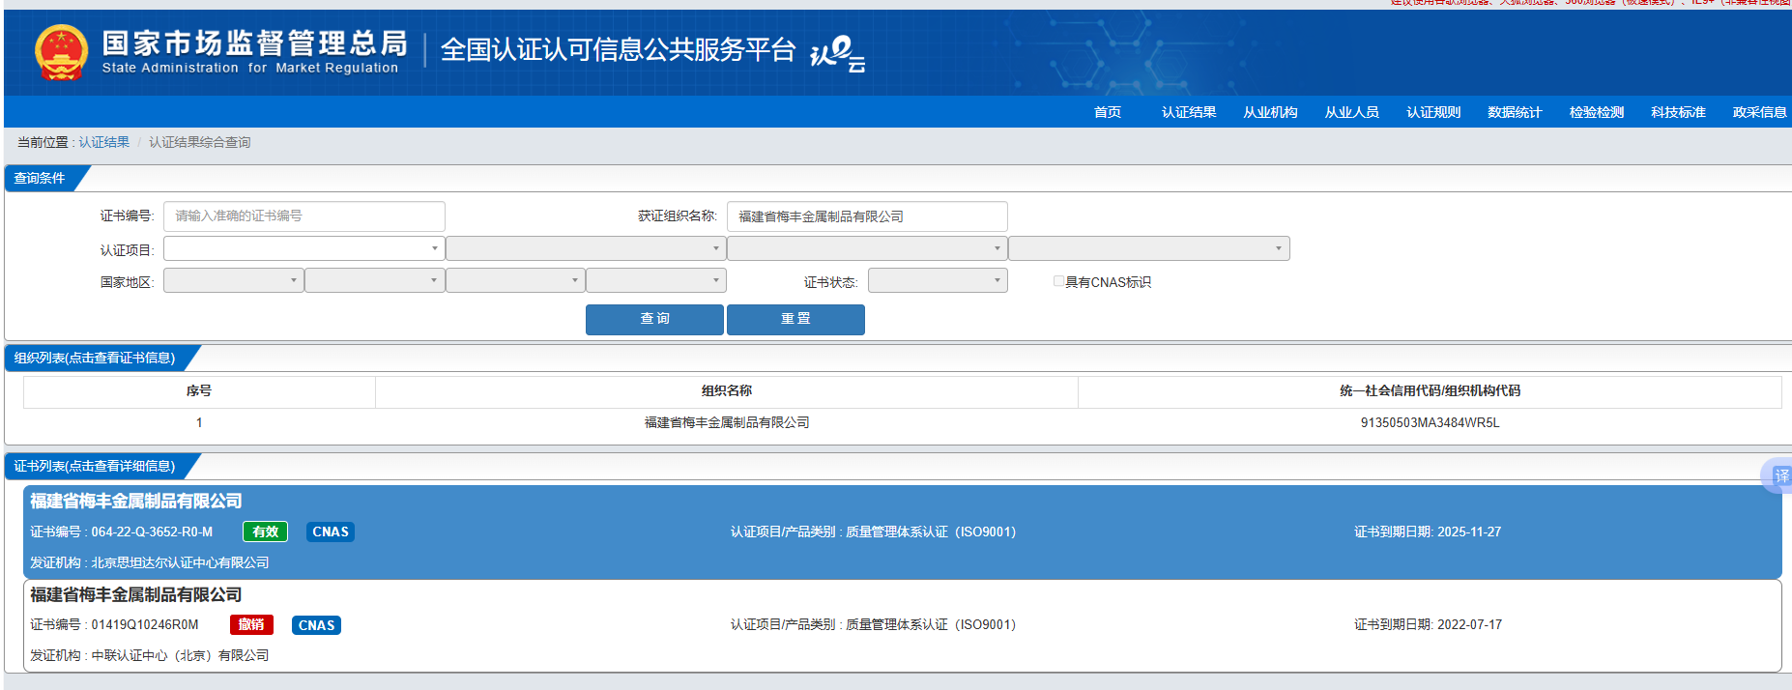Click the 获证组织名称 text field
The width and height of the screenshot is (1792, 690).
point(866,216)
